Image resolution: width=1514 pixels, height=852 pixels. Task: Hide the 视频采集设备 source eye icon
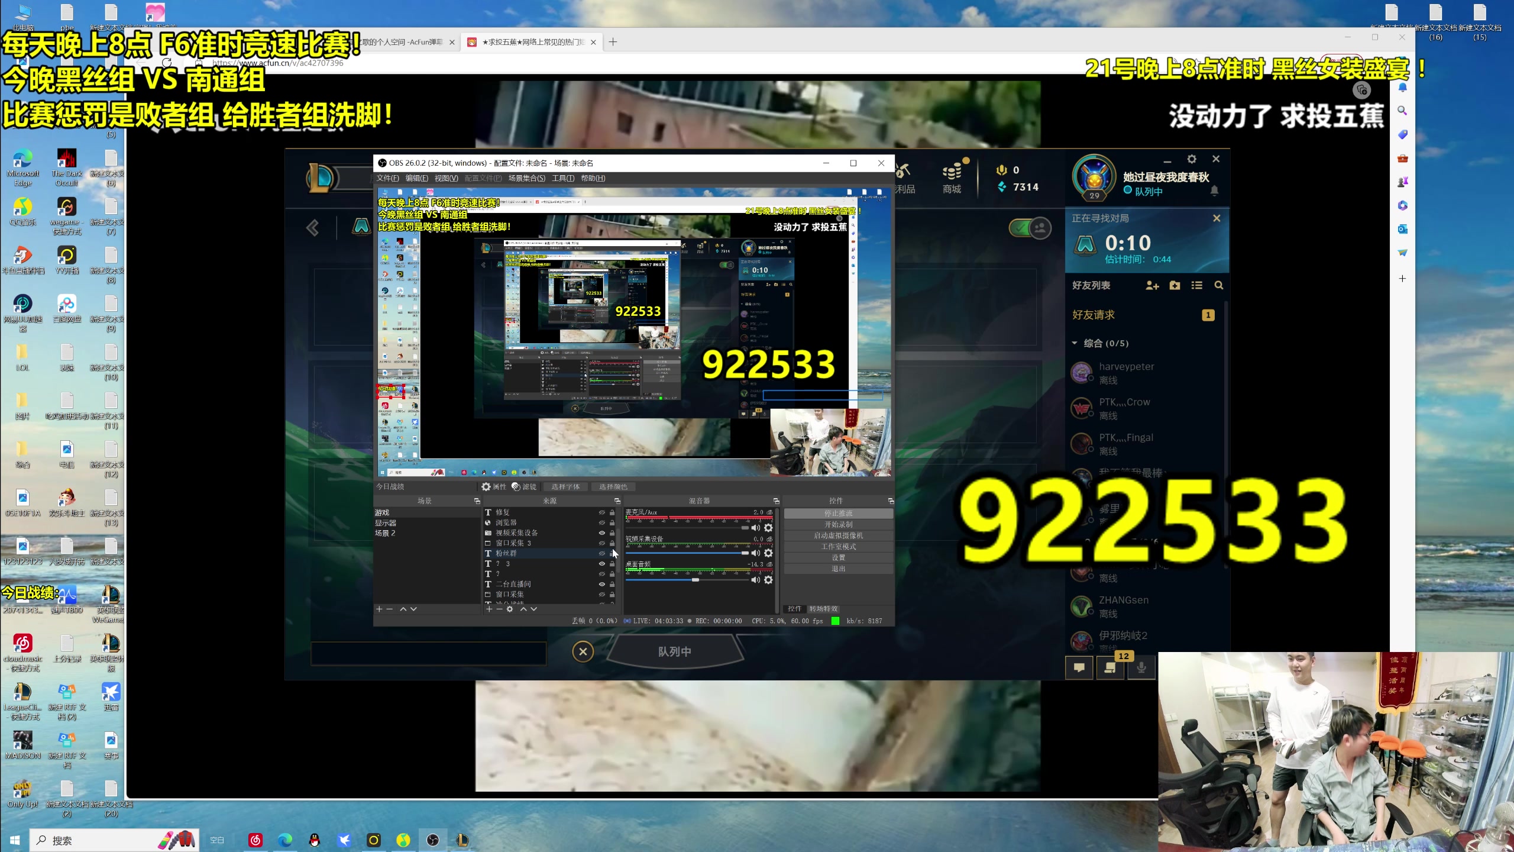click(x=601, y=533)
